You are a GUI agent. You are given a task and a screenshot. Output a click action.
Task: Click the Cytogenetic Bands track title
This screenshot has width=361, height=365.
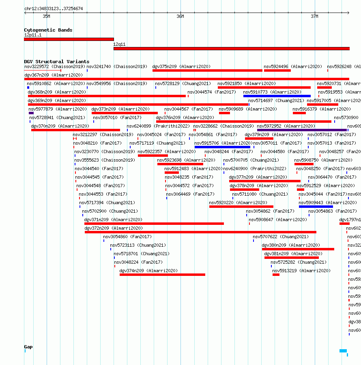(x=48, y=30)
